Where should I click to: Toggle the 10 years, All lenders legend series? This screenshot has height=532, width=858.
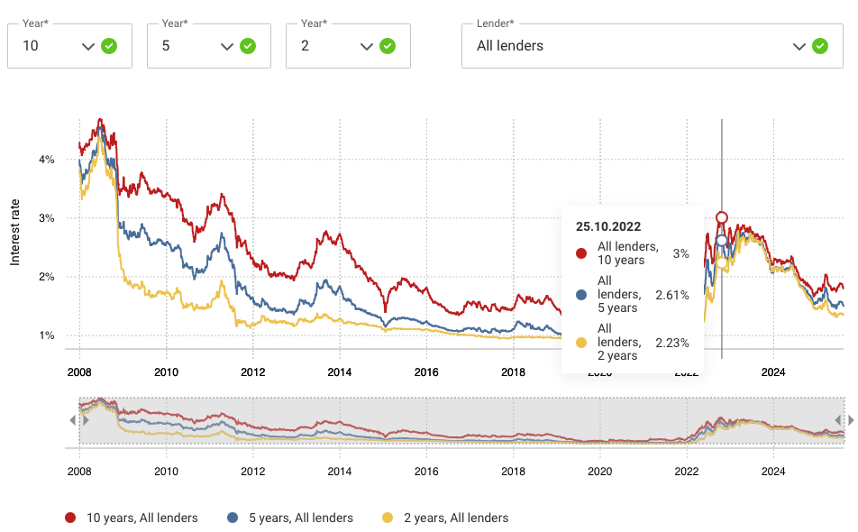[141, 518]
